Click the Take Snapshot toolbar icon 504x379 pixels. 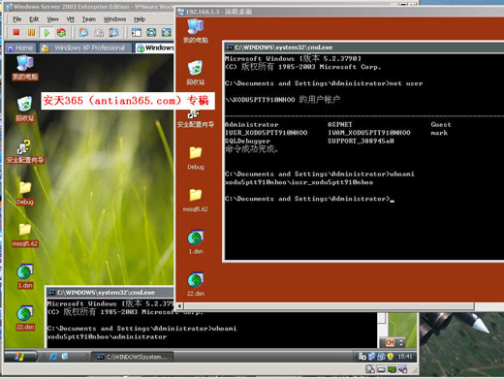(83, 32)
